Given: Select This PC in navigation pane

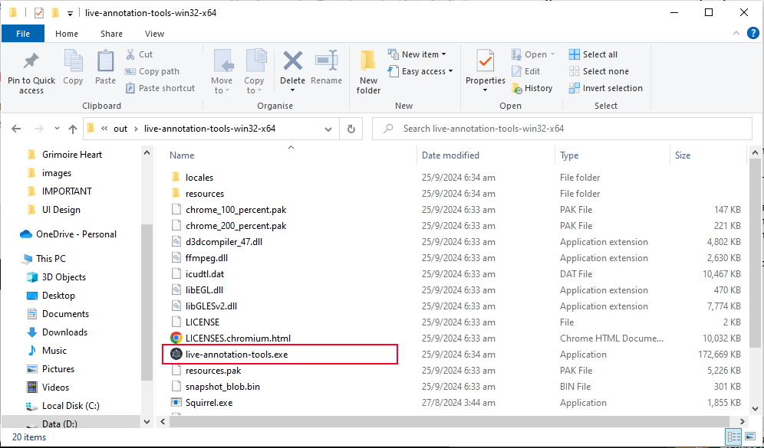Looking at the screenshot, I should (x=51, y=259).
